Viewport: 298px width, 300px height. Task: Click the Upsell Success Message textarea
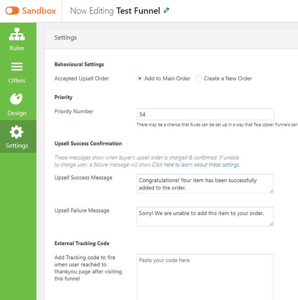pyautogui.click(x=205, y=184)
